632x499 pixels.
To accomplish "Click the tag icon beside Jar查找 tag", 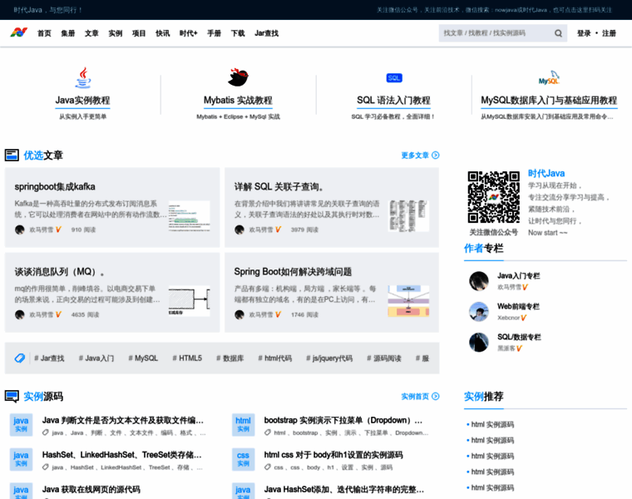I will click(x=19, y=358).
